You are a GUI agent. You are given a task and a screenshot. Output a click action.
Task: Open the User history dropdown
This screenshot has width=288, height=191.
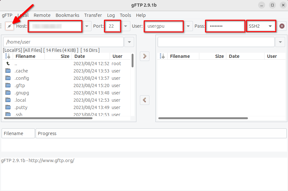(x=188, y=26)
